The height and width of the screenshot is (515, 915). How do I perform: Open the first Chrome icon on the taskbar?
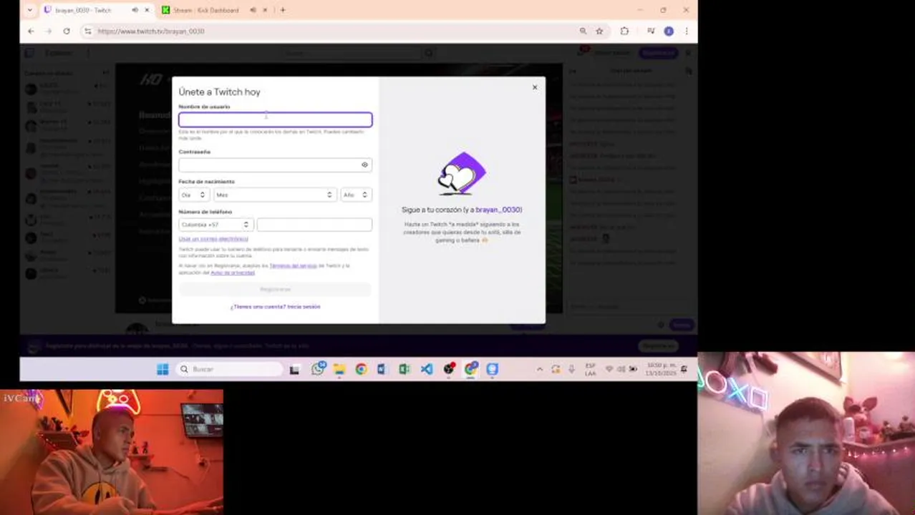point(361,369)
